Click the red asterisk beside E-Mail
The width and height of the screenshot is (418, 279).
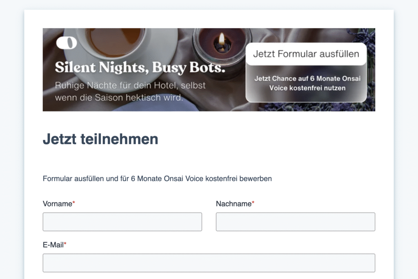[65, 244]
